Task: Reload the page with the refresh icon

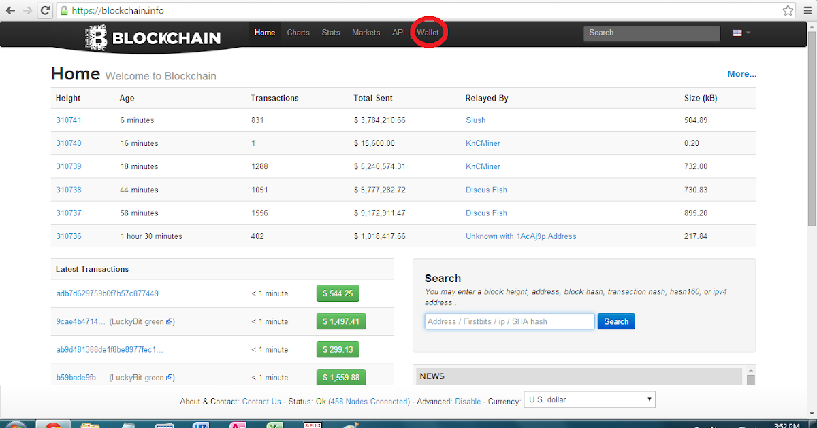Action: tap(45, 11)
